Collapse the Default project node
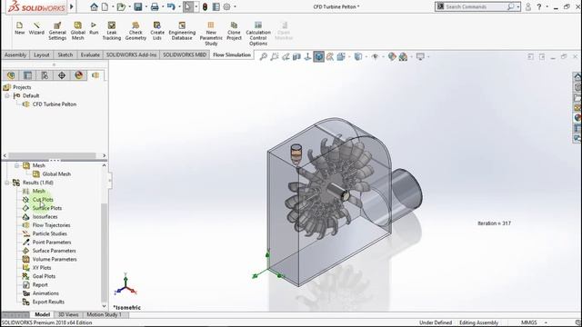The image size is (582, 327). tap(7, 95)
